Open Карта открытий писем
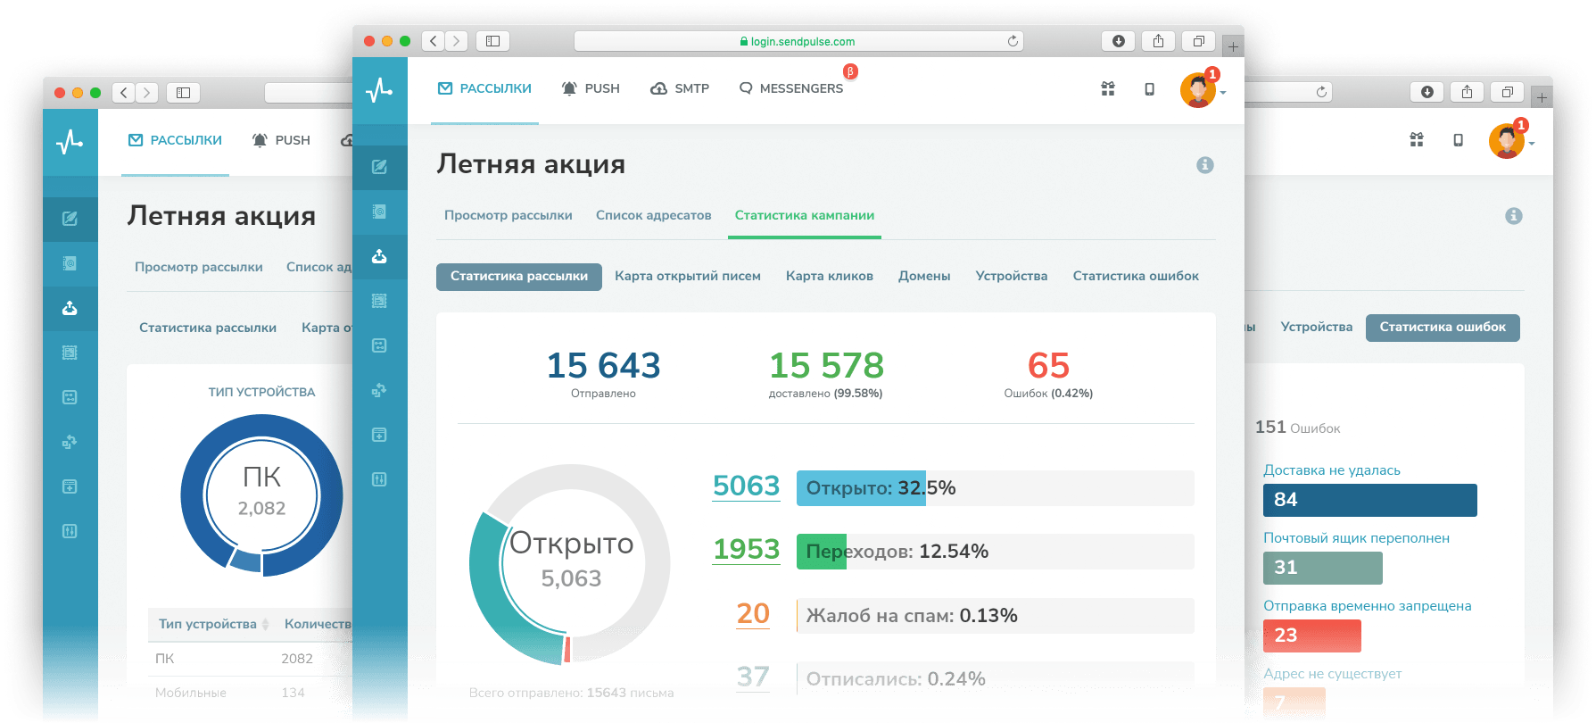Screen dimensions: 1596x723 pyautogui.click(x=688, y=276)
